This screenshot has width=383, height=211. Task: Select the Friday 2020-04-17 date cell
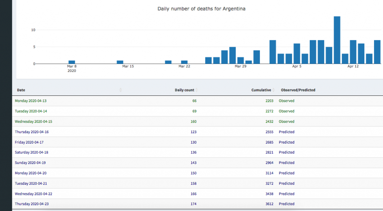[30, 142]
